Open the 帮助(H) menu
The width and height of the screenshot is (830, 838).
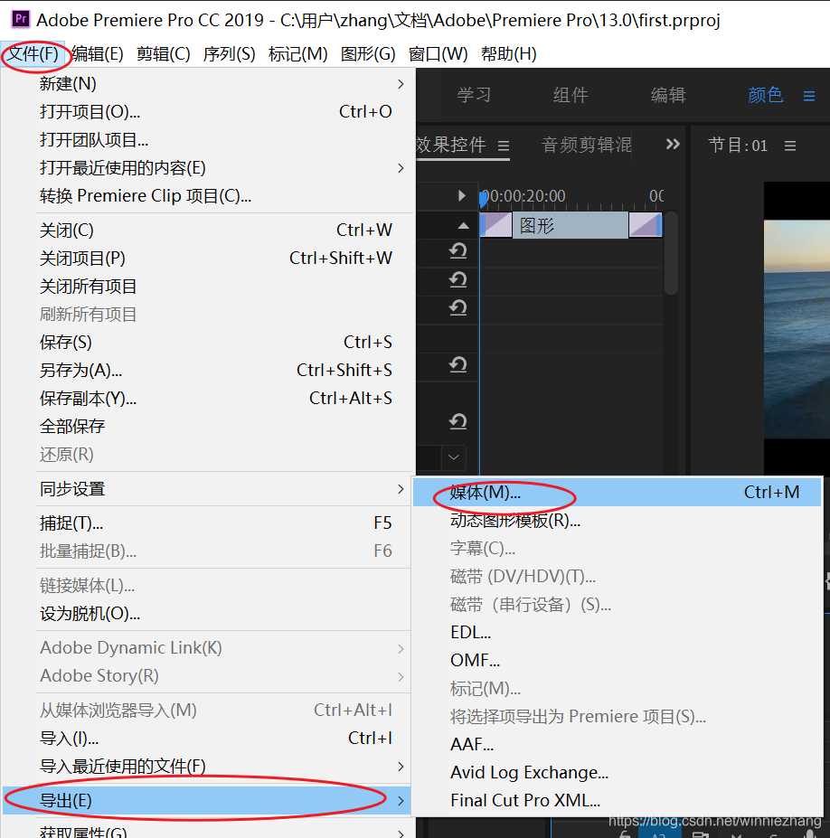tap(508, 54)
